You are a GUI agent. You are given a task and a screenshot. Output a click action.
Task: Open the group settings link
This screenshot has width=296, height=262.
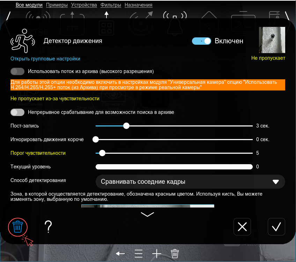(45, 59)
